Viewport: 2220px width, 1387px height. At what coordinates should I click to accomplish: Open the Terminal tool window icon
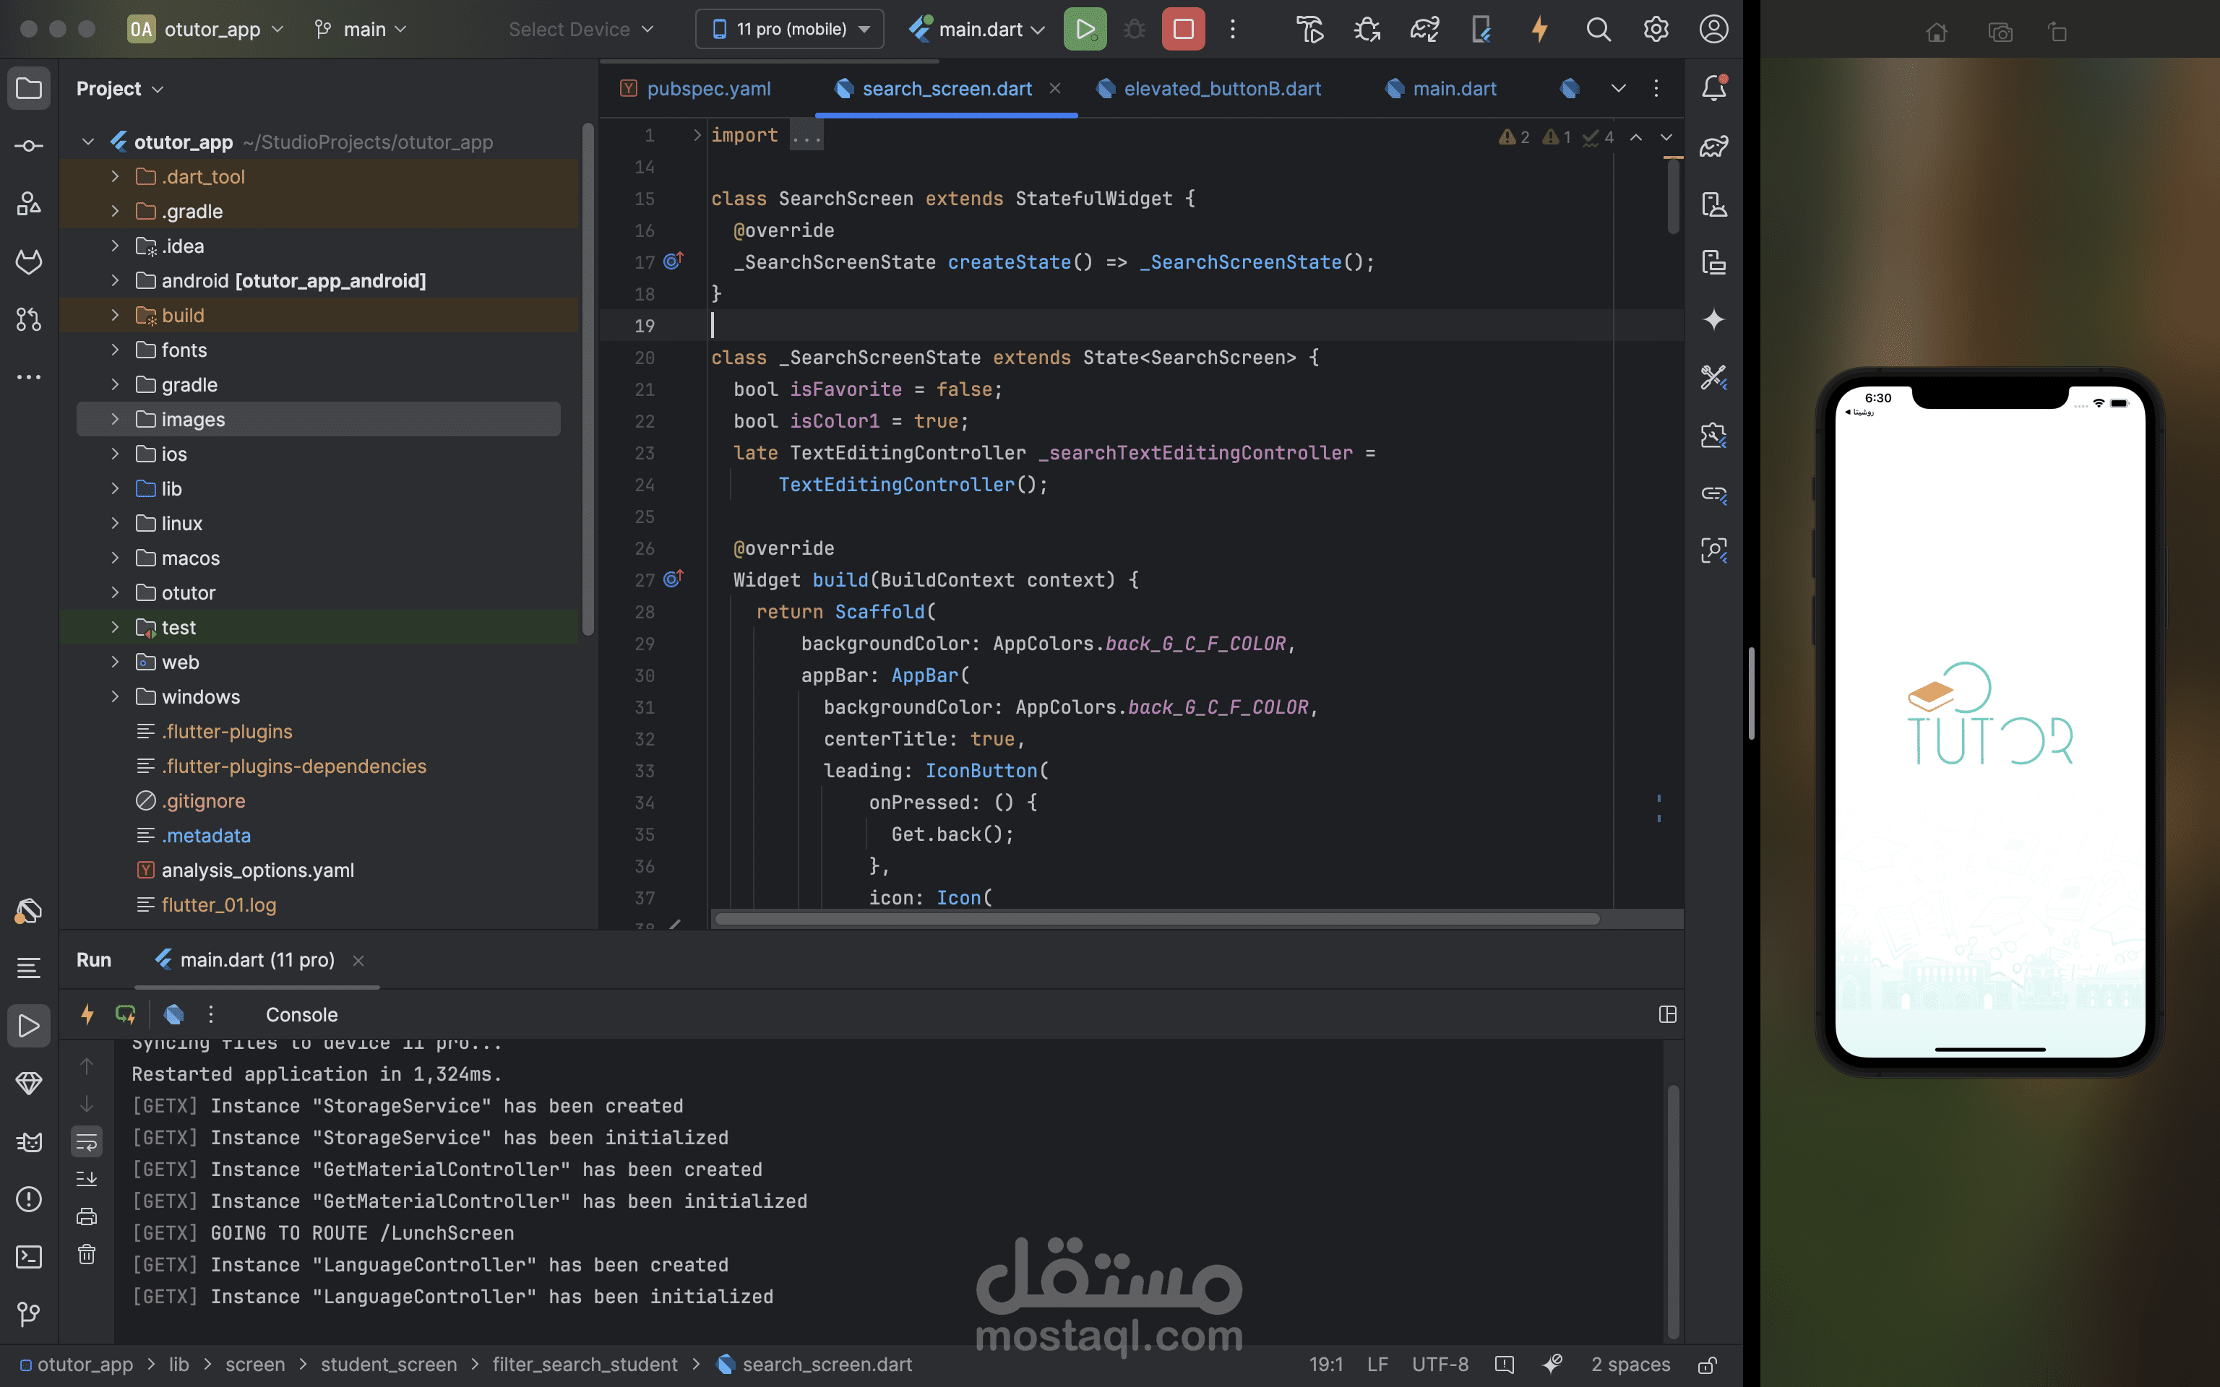(x=28, y=1257)
